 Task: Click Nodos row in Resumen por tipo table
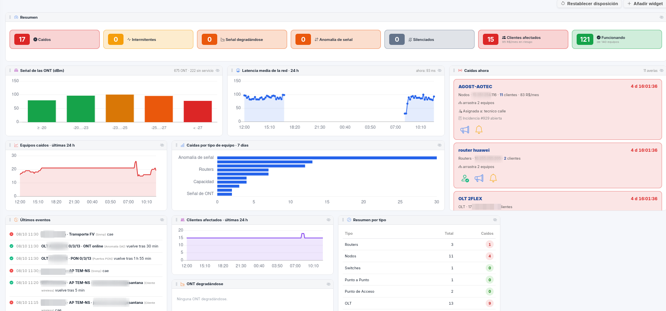click(x=419, y=256)
